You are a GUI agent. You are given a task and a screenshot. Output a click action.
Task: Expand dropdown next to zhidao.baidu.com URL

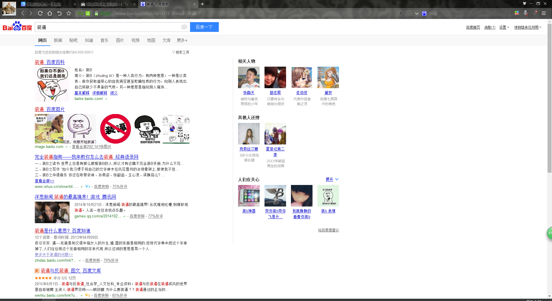[80, 261]
